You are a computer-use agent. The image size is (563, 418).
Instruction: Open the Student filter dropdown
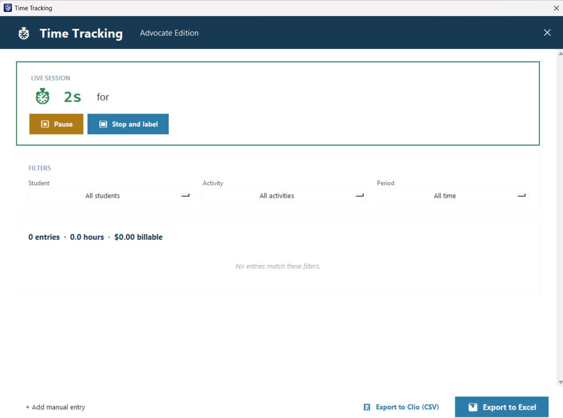coord(110,196)
